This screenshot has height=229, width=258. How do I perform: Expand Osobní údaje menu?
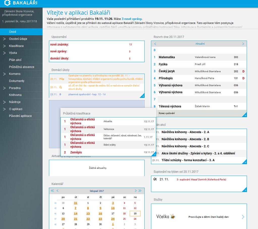[x=4, y=39]
